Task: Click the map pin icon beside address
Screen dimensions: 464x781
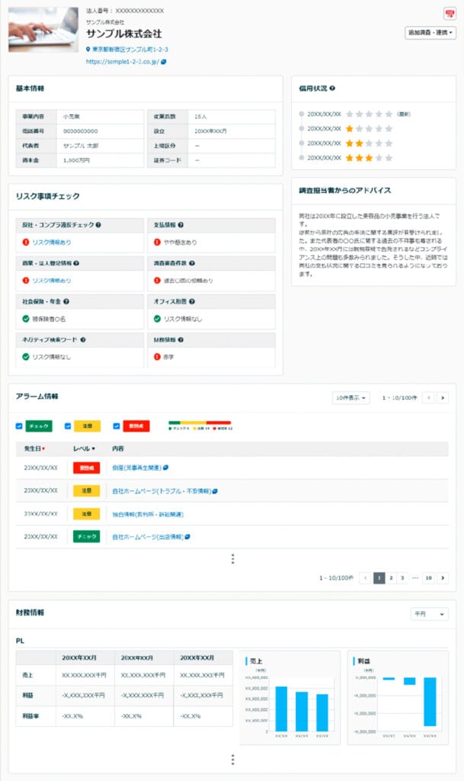Action: tap(89, 49)
